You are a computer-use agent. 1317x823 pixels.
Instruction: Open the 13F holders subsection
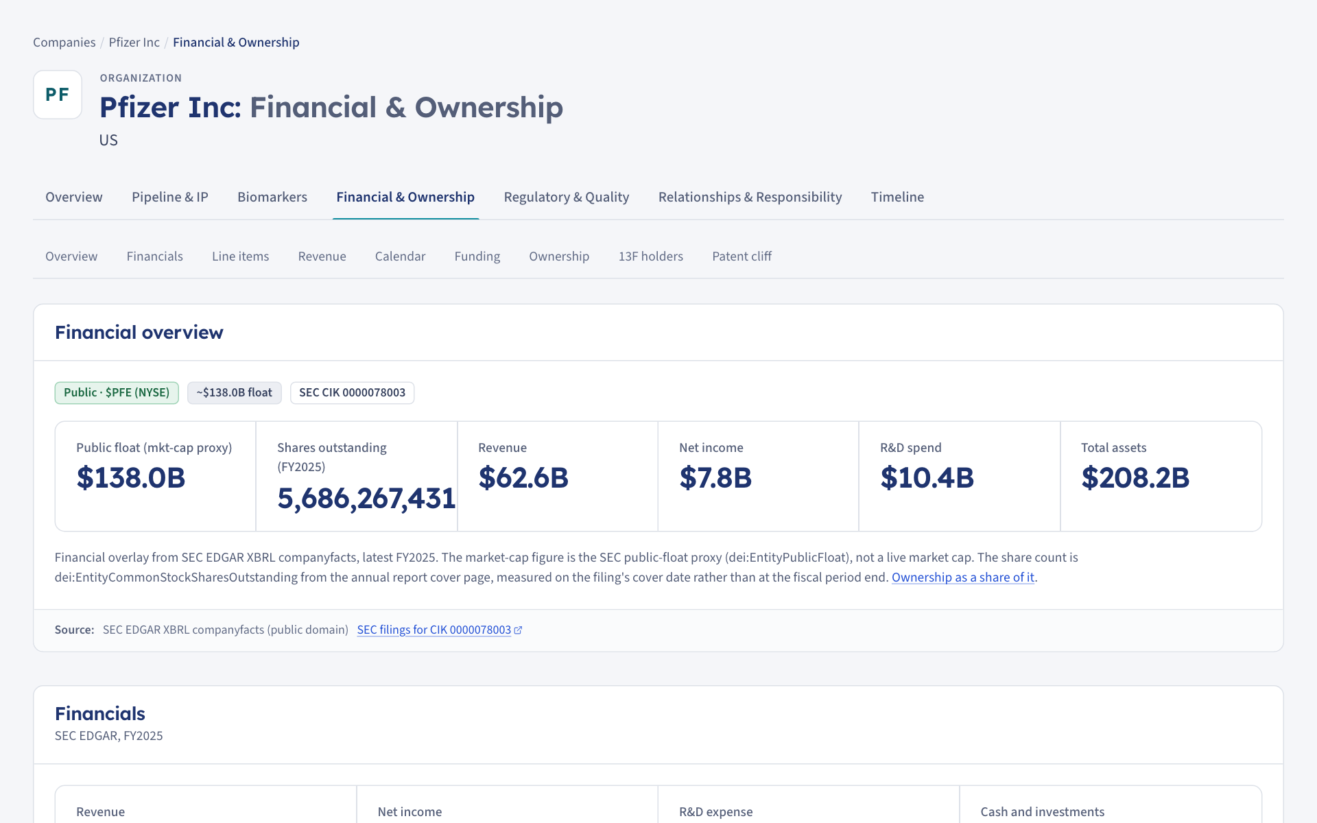coord(651,257)
